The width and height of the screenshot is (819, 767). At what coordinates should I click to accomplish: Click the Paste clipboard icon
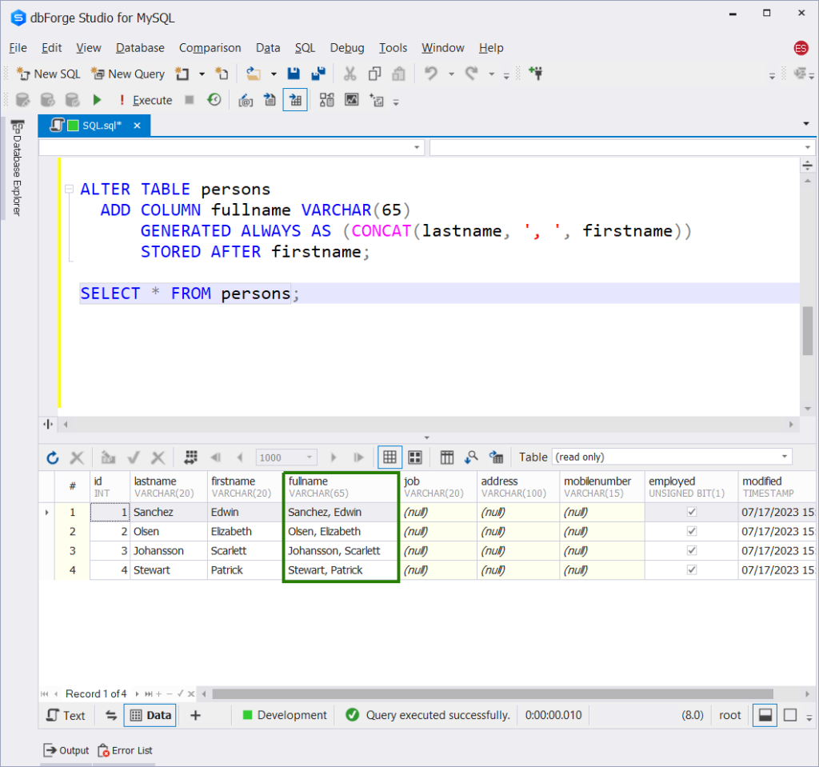coord(398,74)
